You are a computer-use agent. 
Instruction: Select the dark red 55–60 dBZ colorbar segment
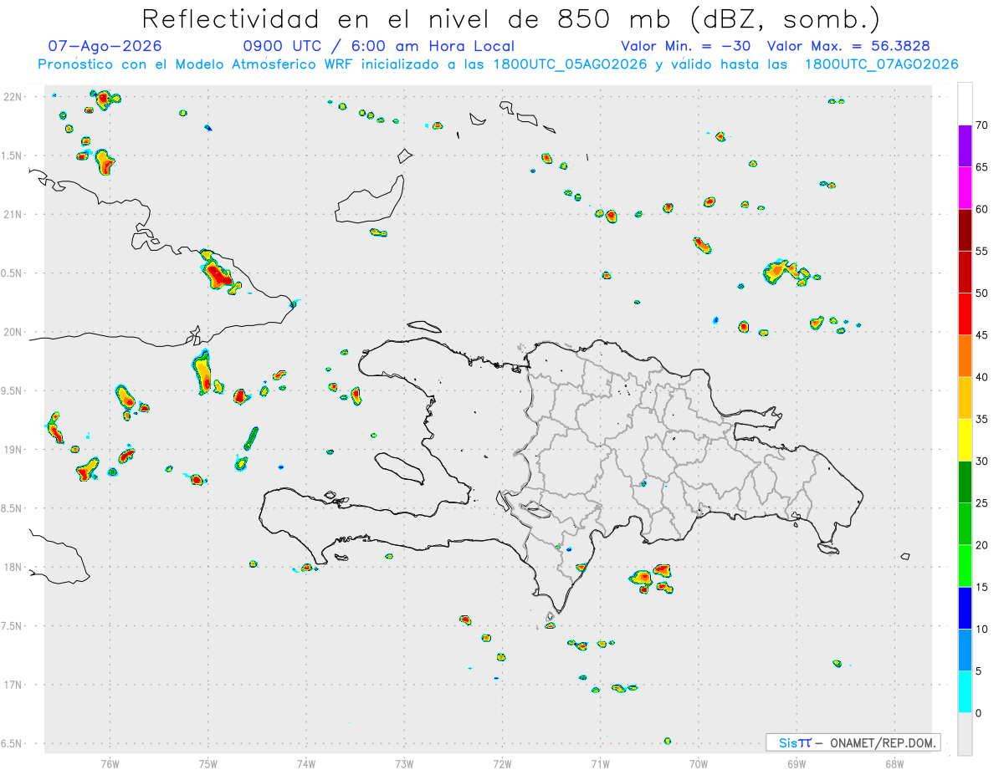coord(965,230)
